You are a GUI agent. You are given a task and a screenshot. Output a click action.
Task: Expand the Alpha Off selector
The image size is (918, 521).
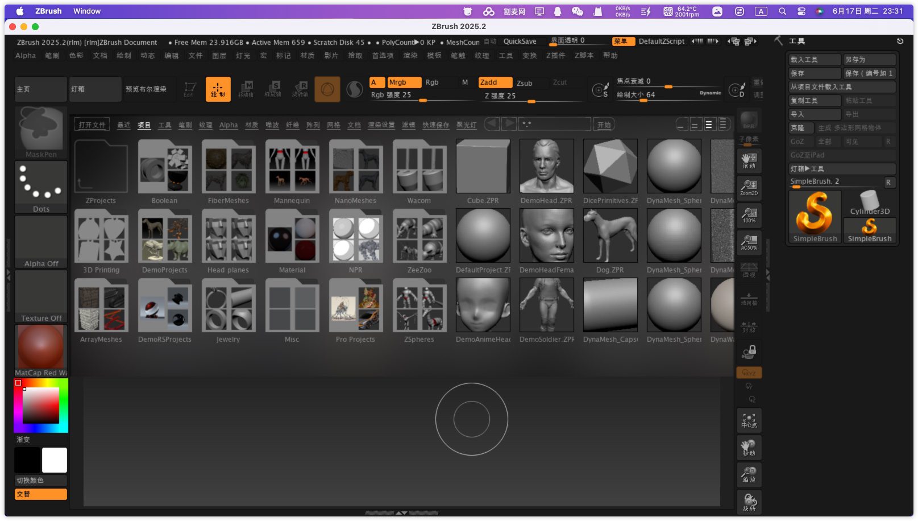[x=41, y=241]
